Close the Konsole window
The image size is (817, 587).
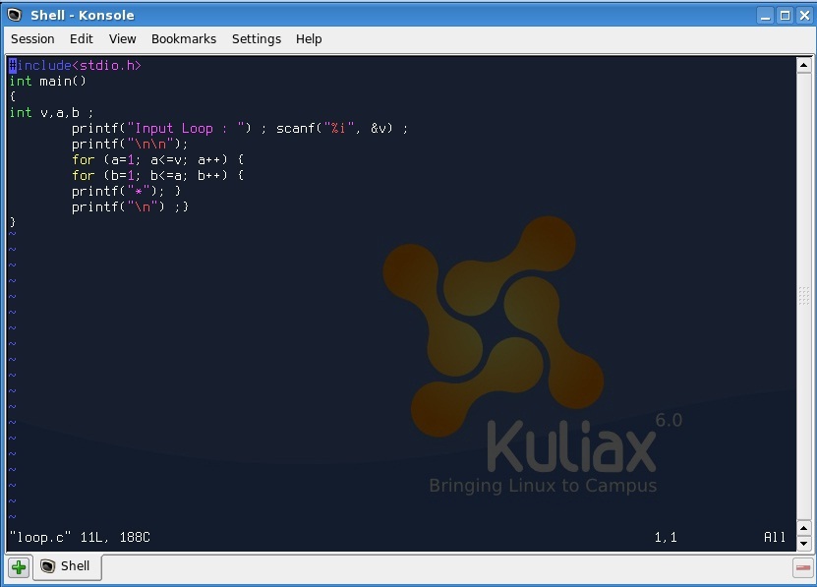click(804, 16)
